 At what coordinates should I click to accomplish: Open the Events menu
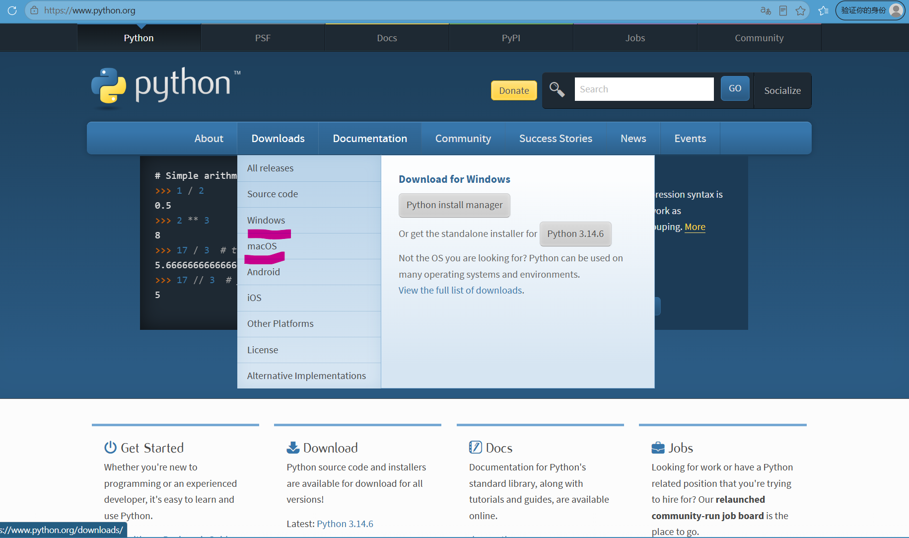click(690, 138)
